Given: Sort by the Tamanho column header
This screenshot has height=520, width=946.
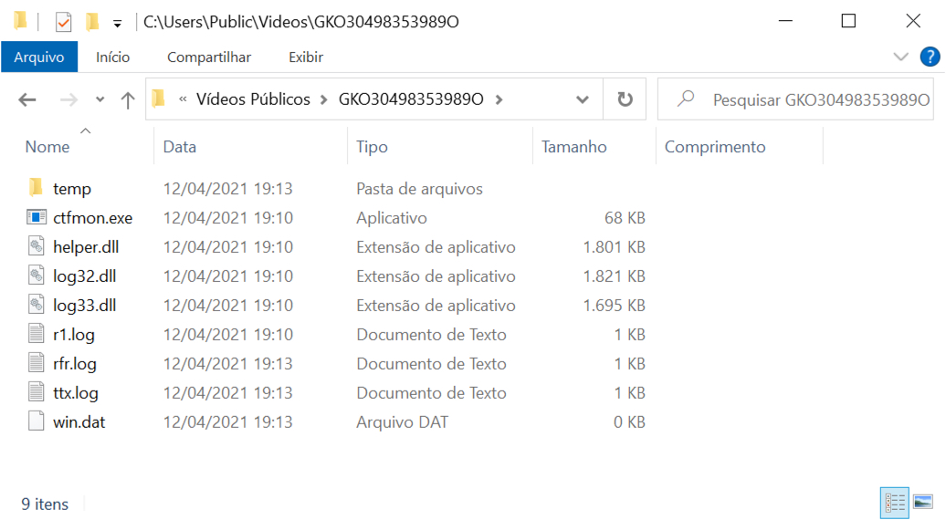Looking at the screenshot, I should 573,146.
